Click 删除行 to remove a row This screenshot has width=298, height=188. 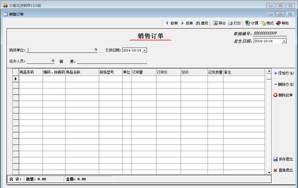(x=284, y=84)
